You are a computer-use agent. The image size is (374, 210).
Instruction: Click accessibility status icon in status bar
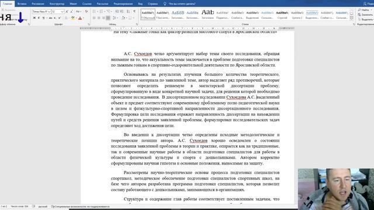53,206
